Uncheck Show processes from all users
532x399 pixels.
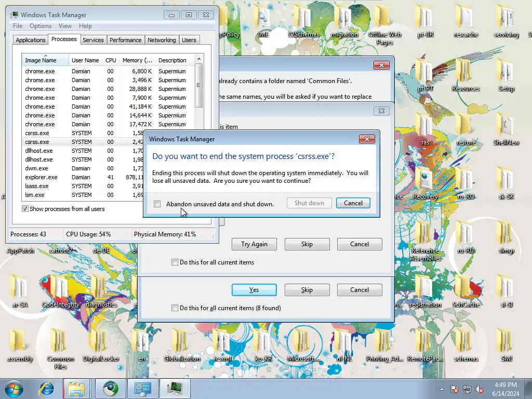(x=25, y=209)
